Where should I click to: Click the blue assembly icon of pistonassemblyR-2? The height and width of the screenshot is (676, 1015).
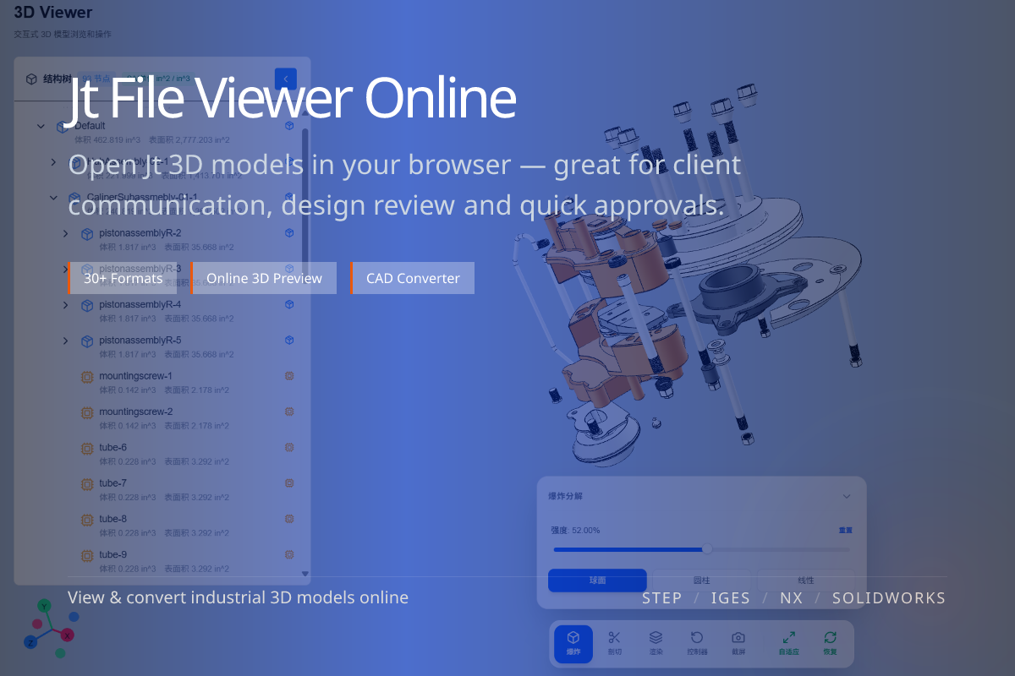(86, 233)
